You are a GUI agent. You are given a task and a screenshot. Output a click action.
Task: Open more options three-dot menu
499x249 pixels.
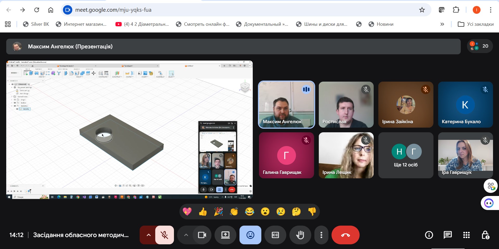(x=321, y=235)
